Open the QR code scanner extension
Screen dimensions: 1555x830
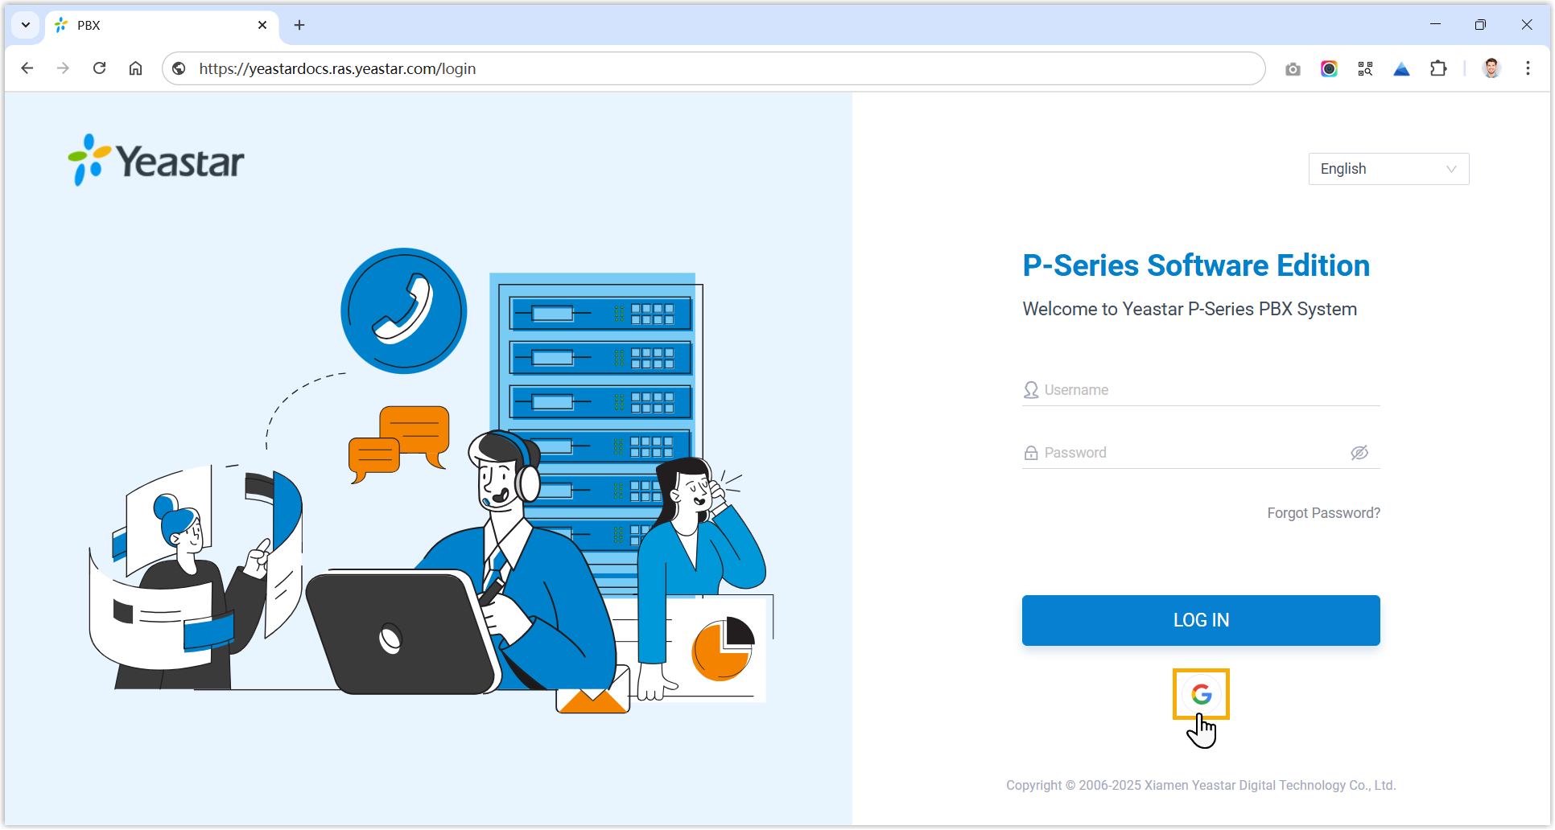[x=1365, y=69]
